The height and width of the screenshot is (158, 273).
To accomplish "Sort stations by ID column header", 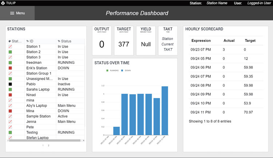I will (40, 41).
